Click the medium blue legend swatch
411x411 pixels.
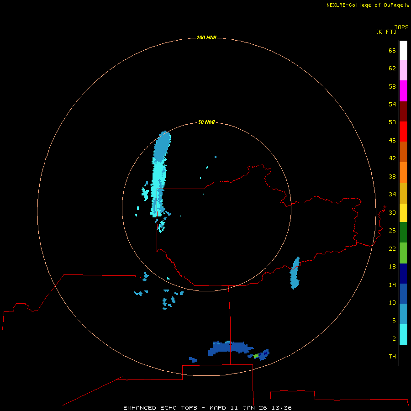point(403,294)
